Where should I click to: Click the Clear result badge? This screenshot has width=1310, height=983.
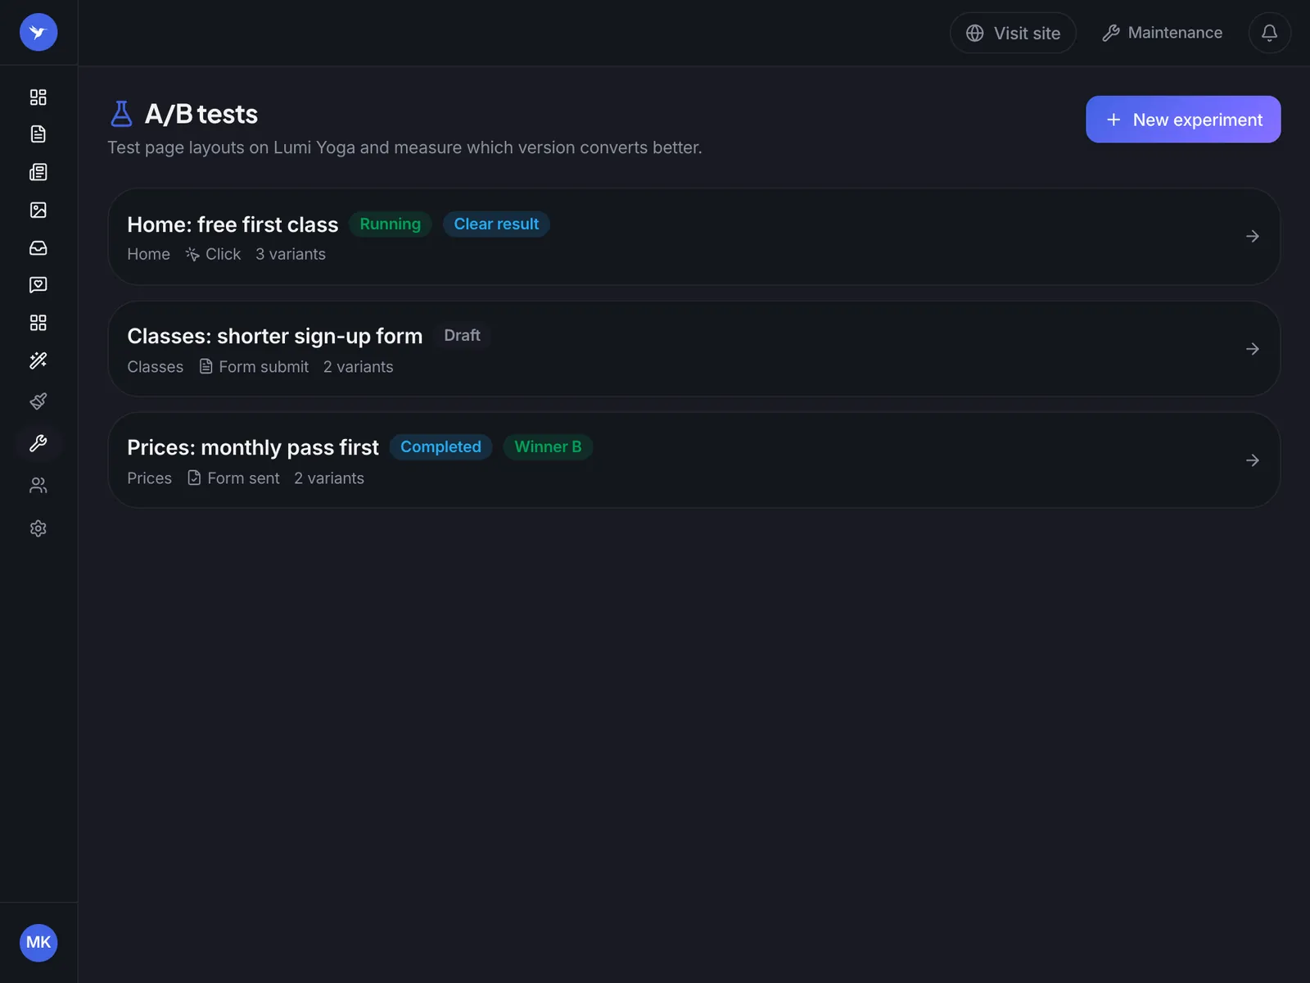click(x=496, y=224)
